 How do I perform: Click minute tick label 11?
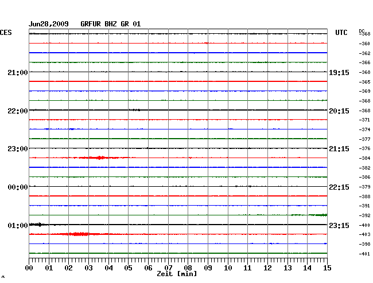[248, 268]
